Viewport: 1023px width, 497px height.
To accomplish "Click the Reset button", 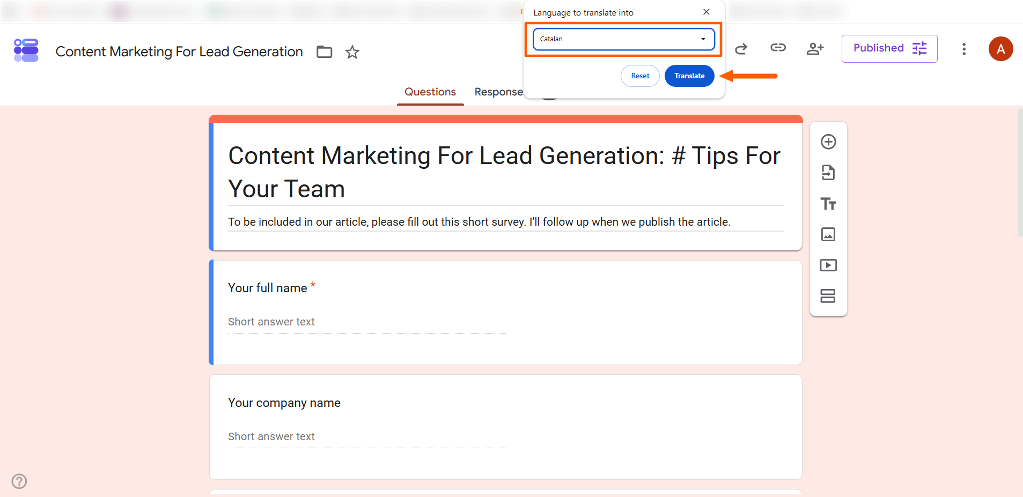I will click(640, 76).
